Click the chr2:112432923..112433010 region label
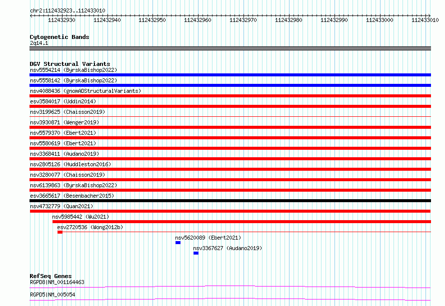Screen dimensions: 445x306 [x=67, y=10]
